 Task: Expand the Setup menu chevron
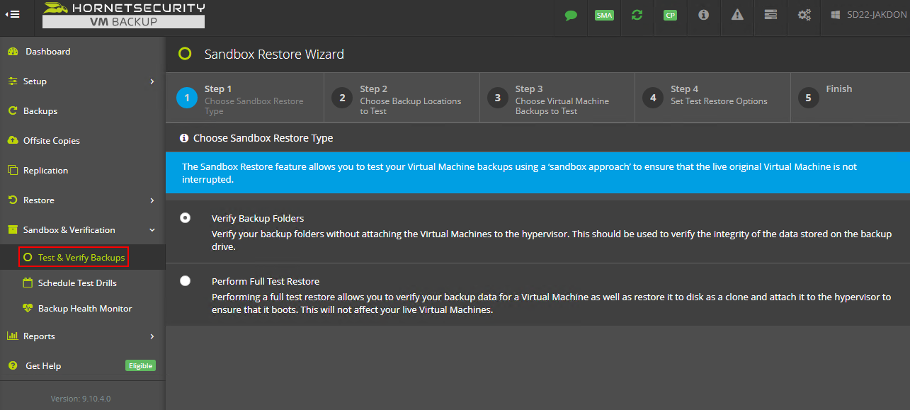(152, 81)
